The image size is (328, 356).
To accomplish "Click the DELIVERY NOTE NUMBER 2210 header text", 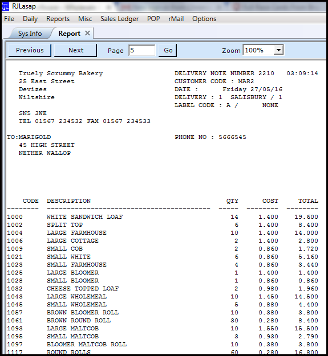I will click(x=224, y=73).
